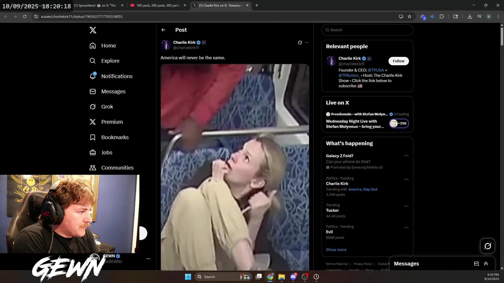This screenshot has height=283, width=504.
Task: Open Messages in the sidebar
Action: (107, 92)
